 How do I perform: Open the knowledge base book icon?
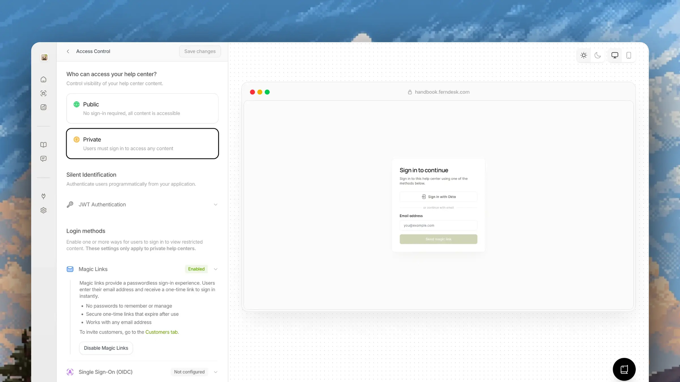tap(43, 144)
